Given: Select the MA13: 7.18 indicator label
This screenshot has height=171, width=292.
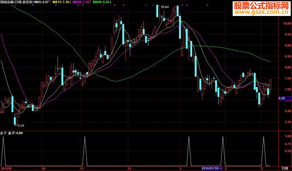Looking at the screenshot, I should 61,2.
